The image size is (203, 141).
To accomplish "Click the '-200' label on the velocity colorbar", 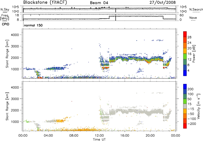I will 192,124.
